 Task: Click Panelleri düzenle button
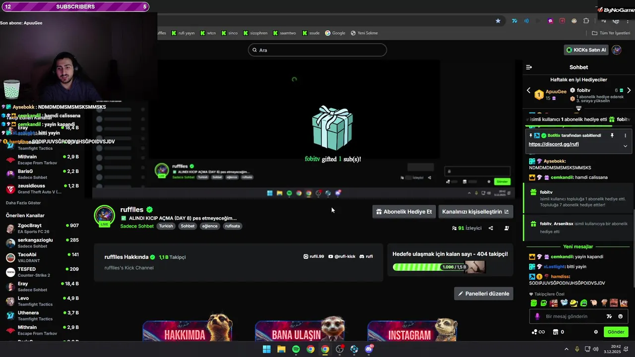click(484, 294)
